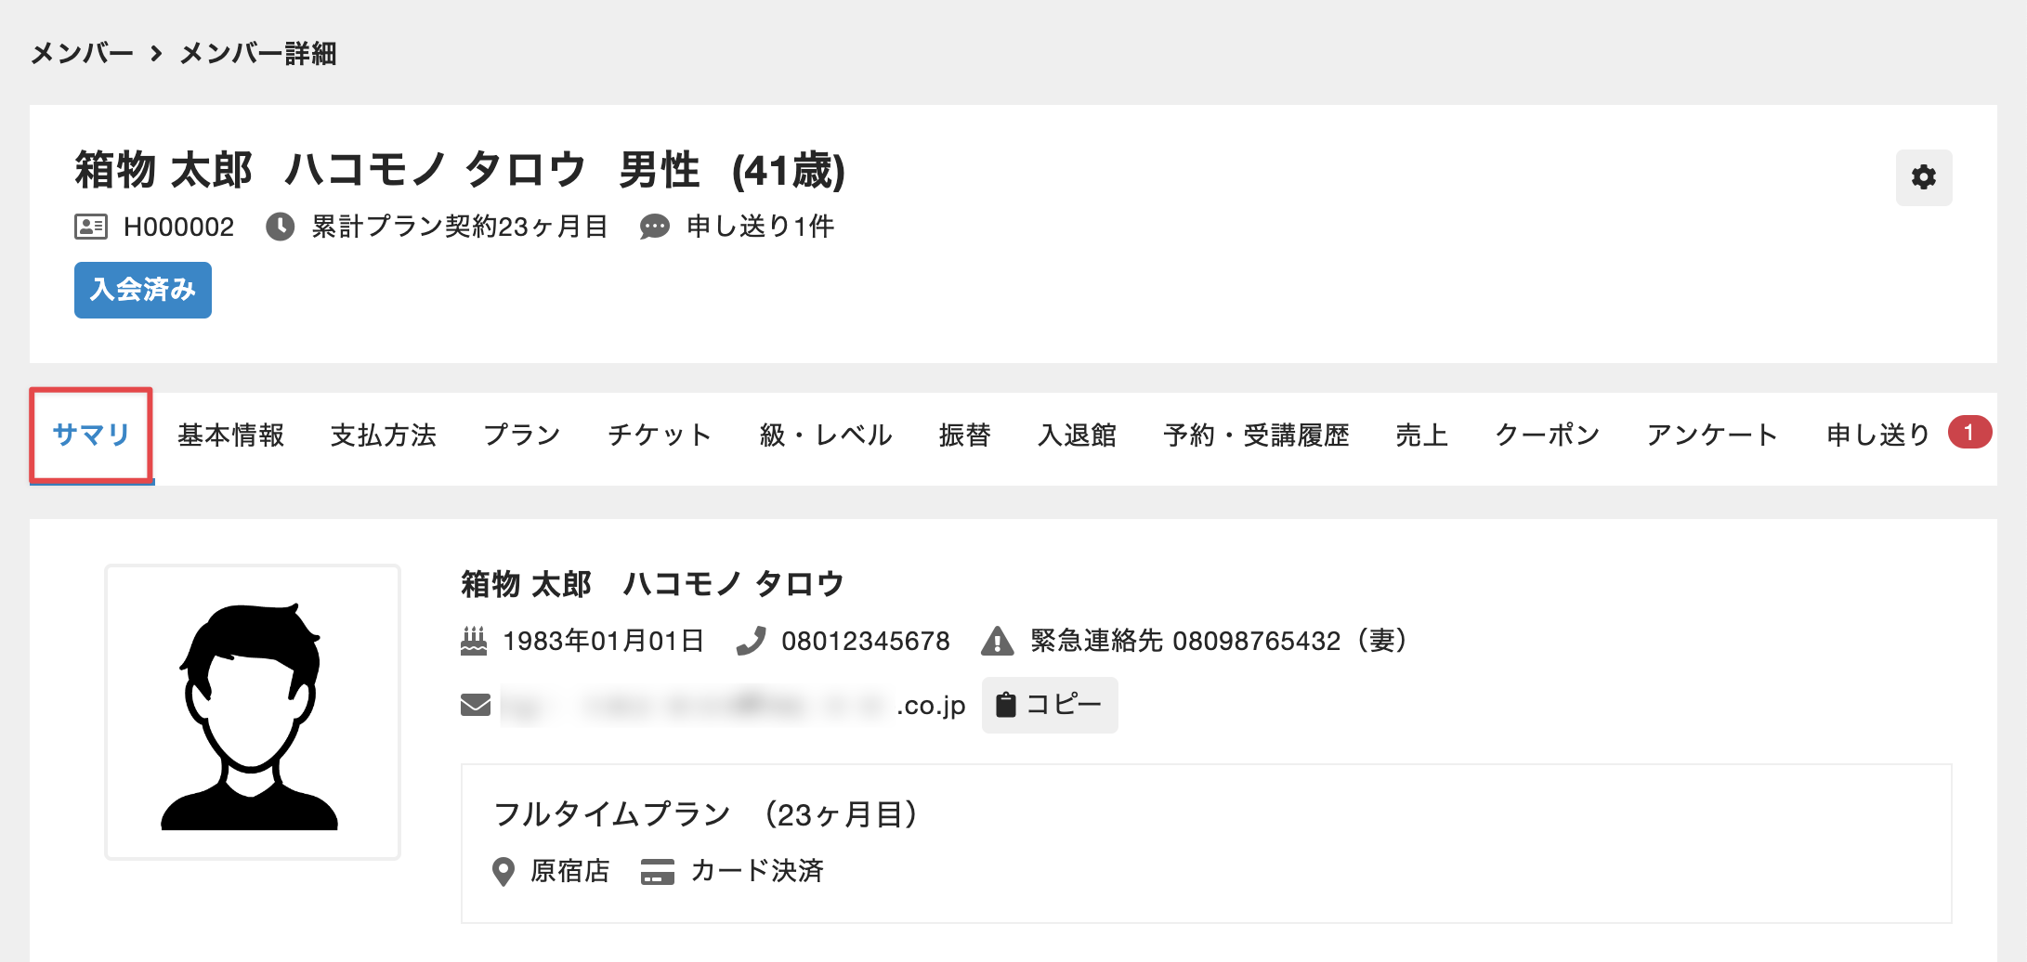Viewport: 2027px width, 962px height.
Task: Click the credit card icon beside カード決済
Action: click(x=658, y=871)
